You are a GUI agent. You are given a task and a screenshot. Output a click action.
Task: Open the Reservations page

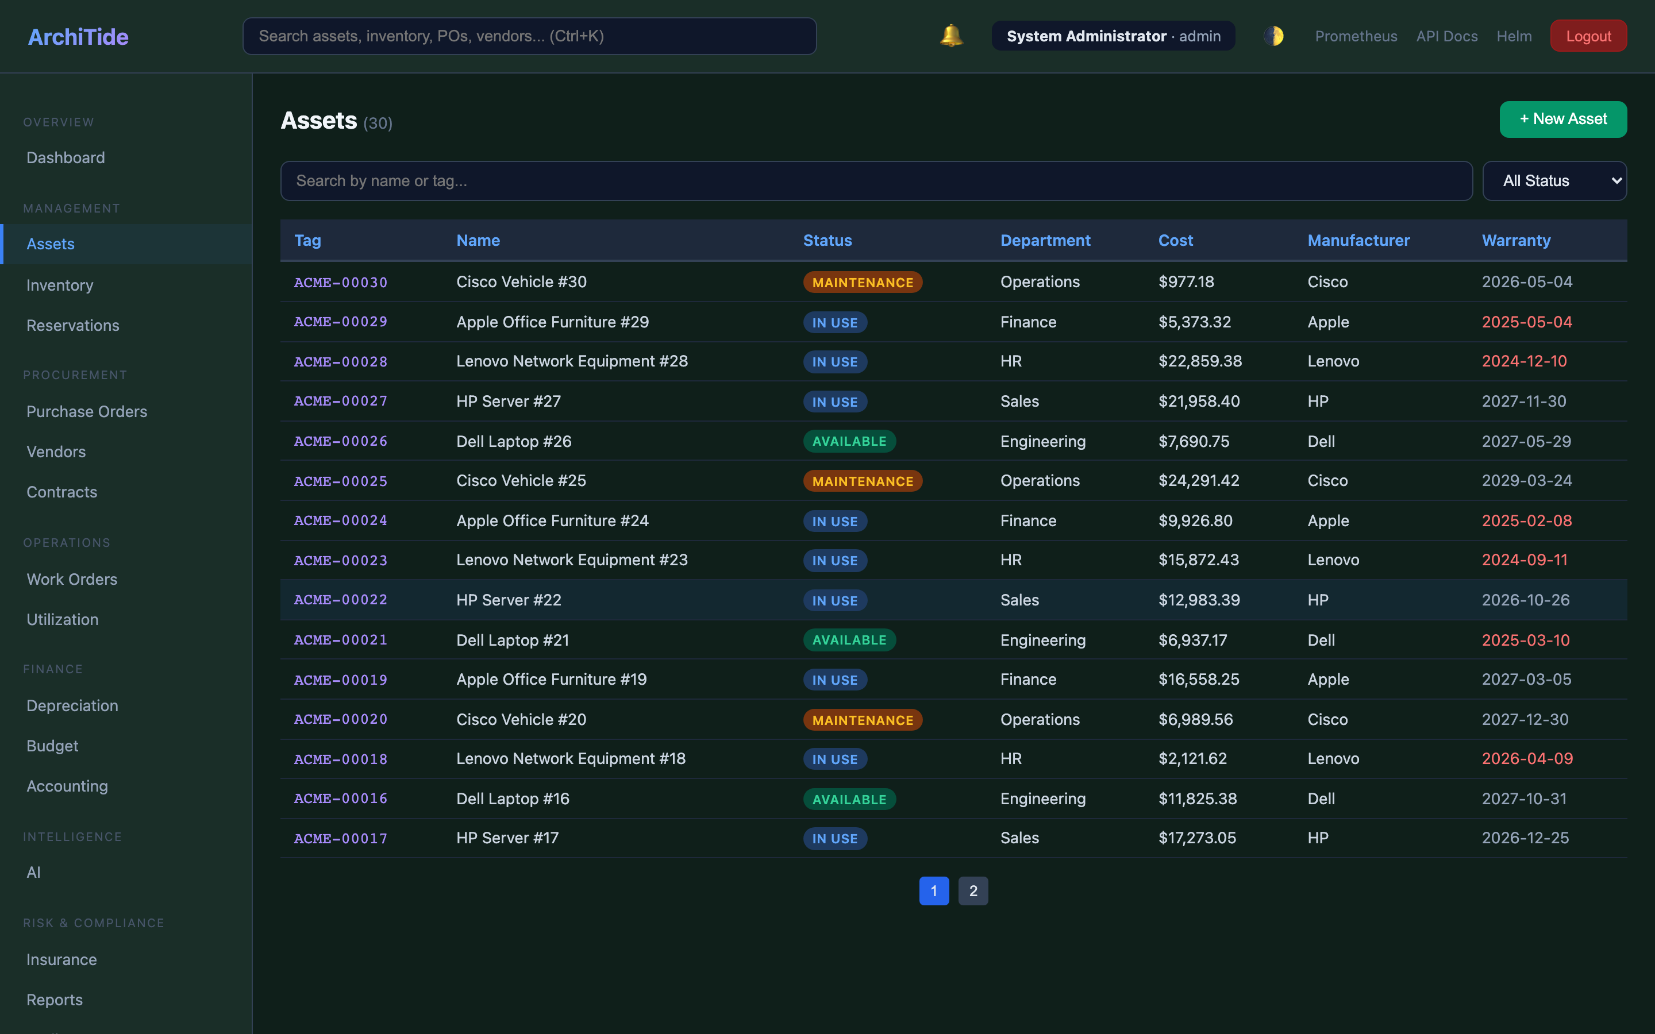point(72,325)
